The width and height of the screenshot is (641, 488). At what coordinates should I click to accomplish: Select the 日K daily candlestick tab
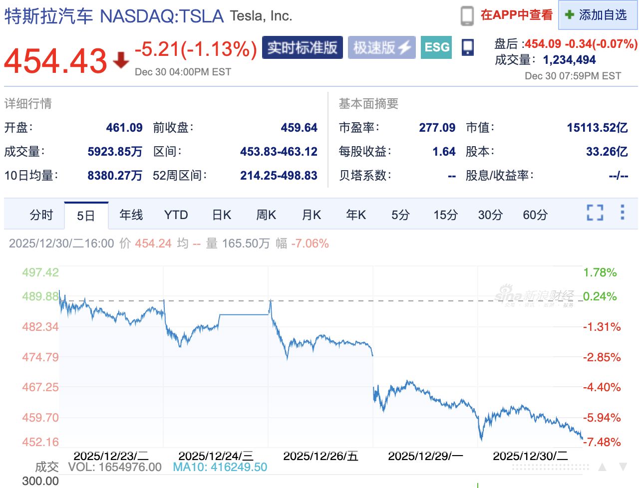click(221, 215)
